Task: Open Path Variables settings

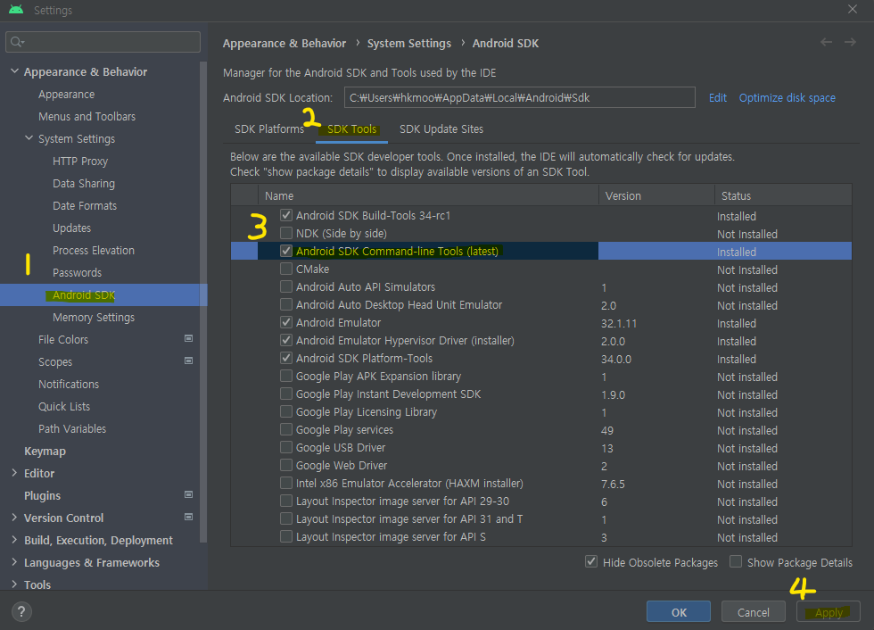Action: click(x=72, y=428)
